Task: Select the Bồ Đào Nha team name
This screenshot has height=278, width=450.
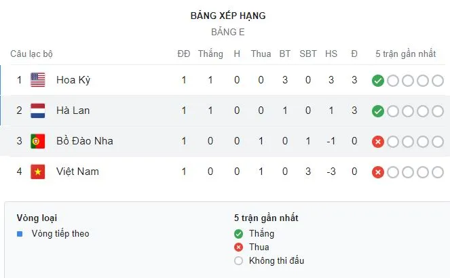Action: [85, 141]
